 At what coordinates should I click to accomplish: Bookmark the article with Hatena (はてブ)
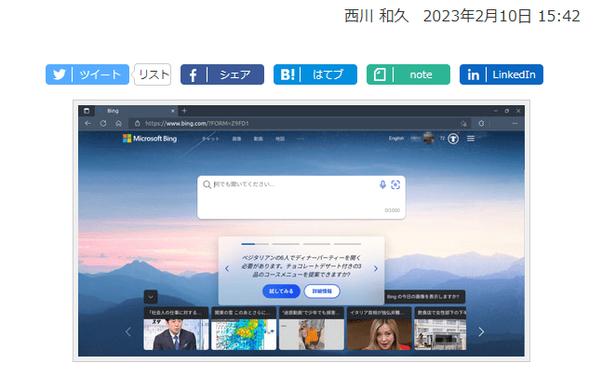[x=314, y=74]
